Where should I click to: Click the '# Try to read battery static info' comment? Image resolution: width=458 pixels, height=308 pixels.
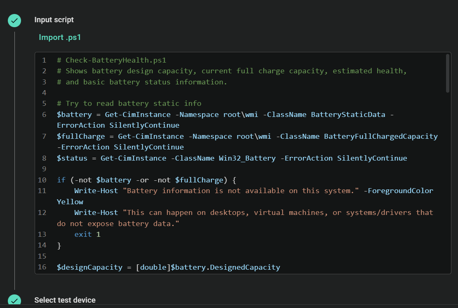coord(129,103)
